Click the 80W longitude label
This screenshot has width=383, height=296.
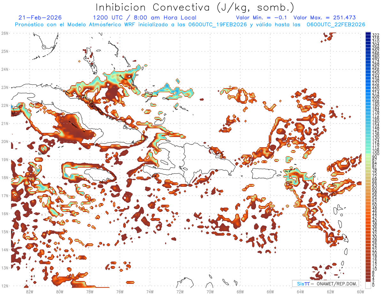coord(59,292)
